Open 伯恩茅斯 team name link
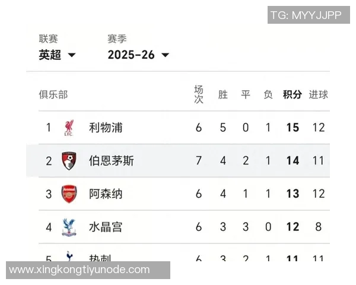This screenshot has width=356, height=285. (x=112, y=161)
